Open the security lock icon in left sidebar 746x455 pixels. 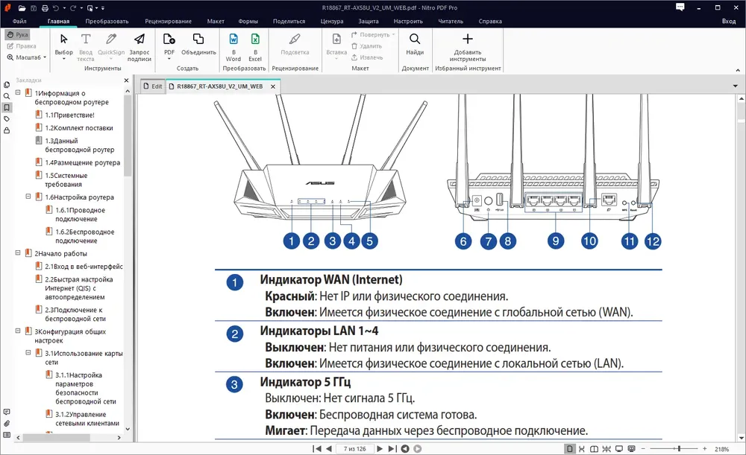point(7,130)
